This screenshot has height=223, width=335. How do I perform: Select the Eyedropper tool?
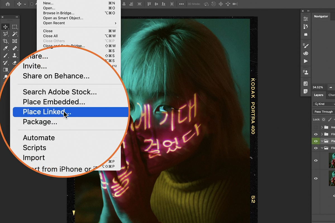(5, 49)
